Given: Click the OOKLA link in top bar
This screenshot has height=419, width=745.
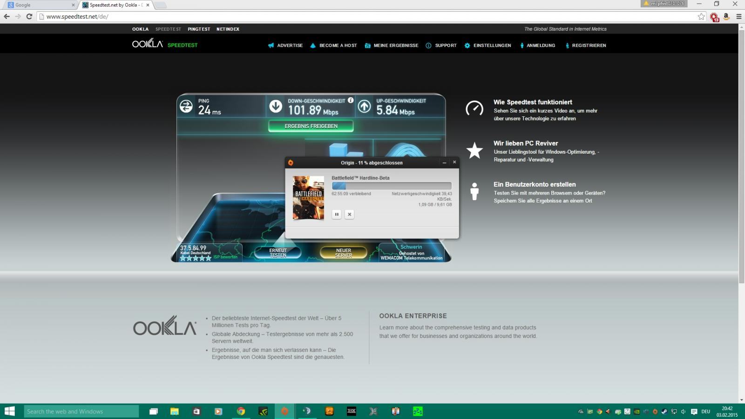Looking at the screenshot, I should pos(140,29).
